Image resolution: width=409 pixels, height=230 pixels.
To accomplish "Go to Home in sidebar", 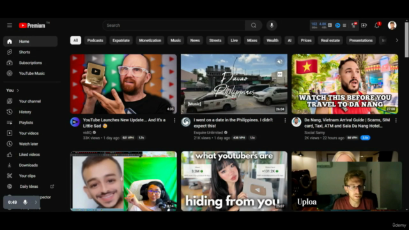I will pos(31,42).
